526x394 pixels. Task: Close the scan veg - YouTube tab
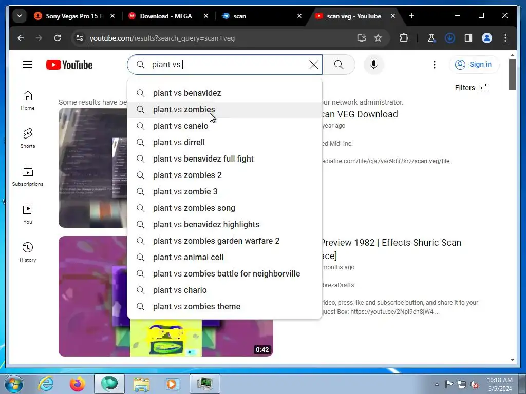click(x=393, y=16)
